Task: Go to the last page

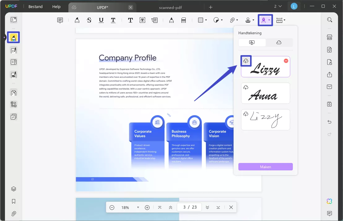Action: pyautogui.click(x=218, y=207)
